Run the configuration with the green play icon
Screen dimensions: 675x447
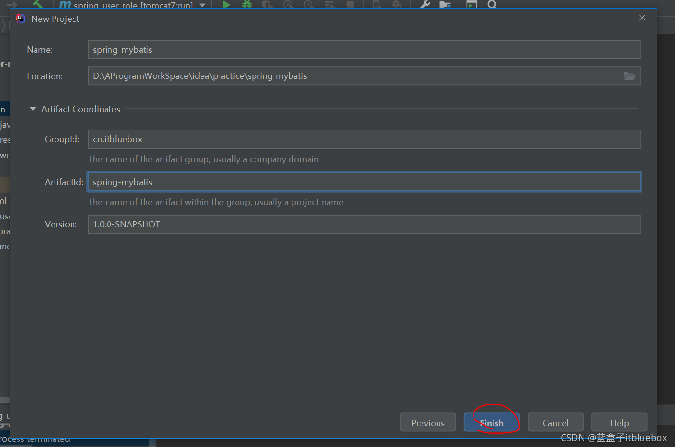click(226, 4)
